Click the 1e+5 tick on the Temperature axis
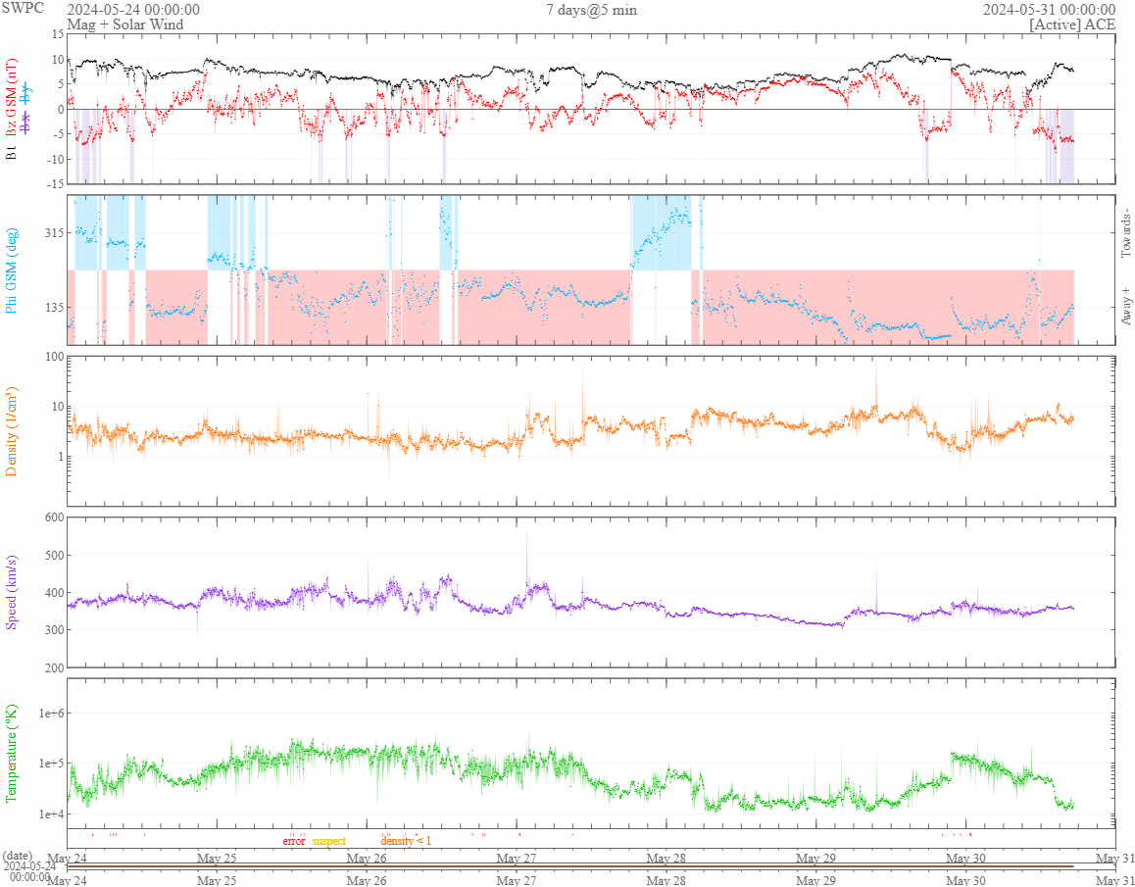This screenshot has width=1135, height=887. click(51, 764)
